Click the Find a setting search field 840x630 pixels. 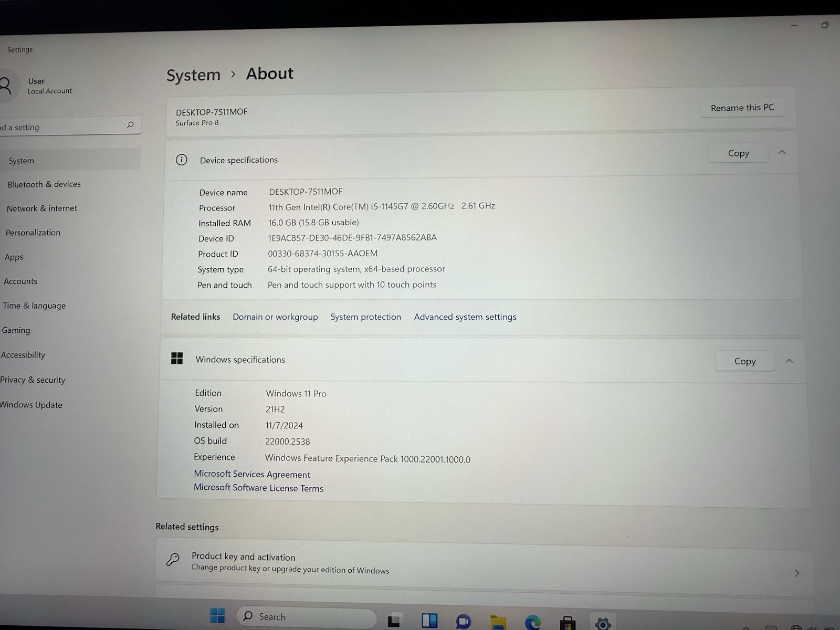(70, 126)
